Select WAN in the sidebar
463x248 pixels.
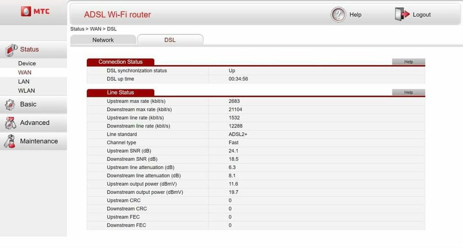pyautogui.click(x=24, y=73)
